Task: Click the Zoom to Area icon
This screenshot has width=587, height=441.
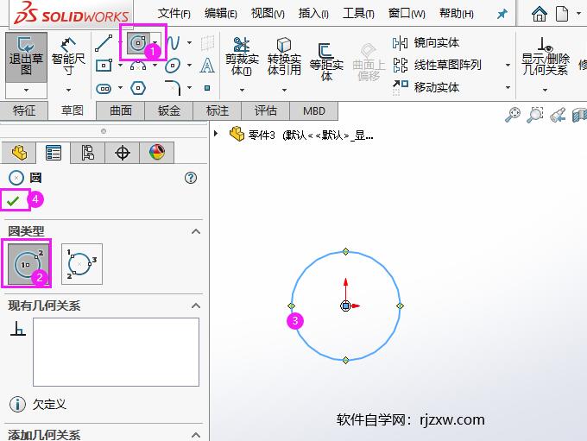Action: pyautogui.click(x=535, y=115)
